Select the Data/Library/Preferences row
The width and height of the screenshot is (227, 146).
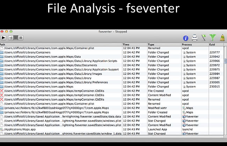pos(112,82)
